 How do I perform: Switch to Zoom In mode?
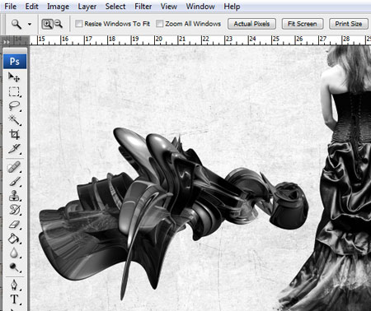click(47, 24)
